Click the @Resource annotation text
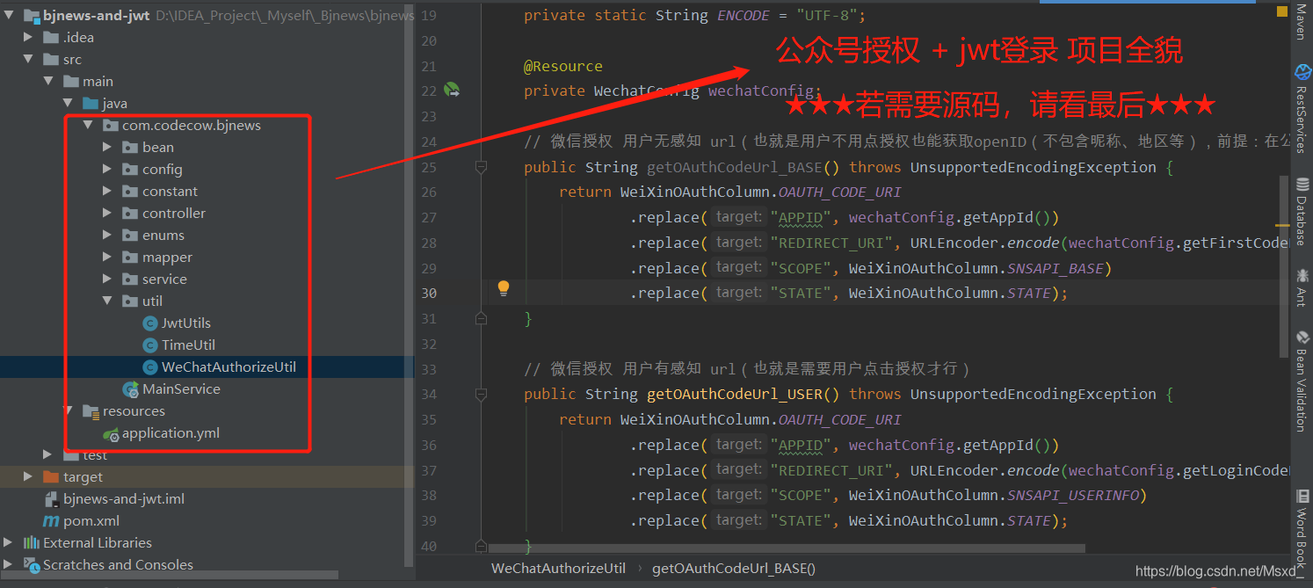 563,66
